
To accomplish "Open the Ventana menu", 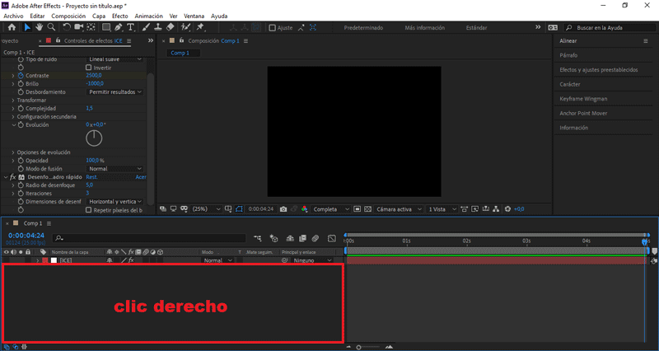I will click(194, 16).
